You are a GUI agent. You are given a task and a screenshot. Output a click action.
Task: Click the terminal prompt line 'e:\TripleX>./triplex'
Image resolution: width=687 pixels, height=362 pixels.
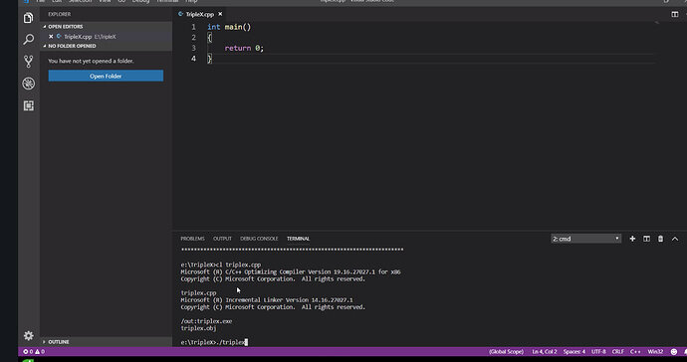(214, 342)
